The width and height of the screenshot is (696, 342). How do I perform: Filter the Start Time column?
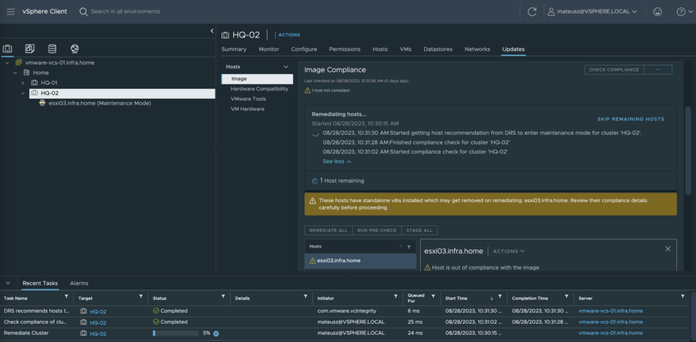tap(500, 296)
